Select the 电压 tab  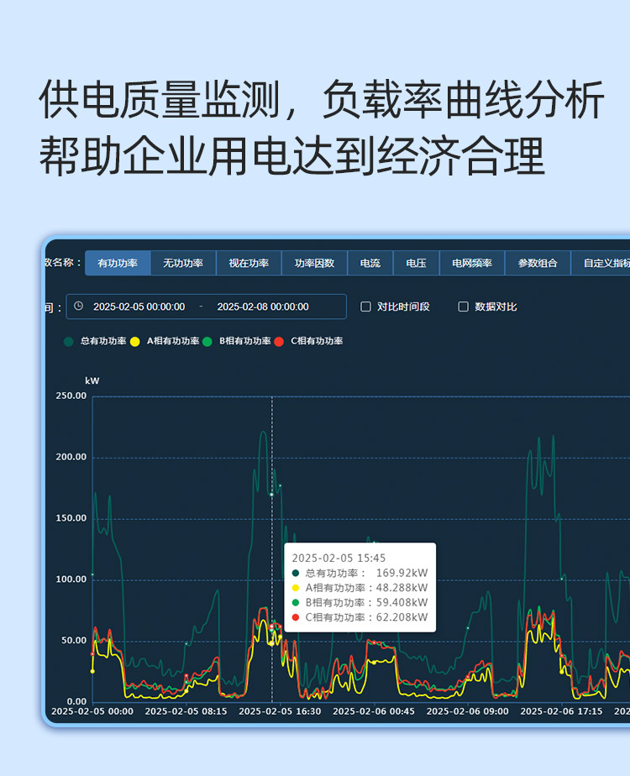click(x=416, y=263)
